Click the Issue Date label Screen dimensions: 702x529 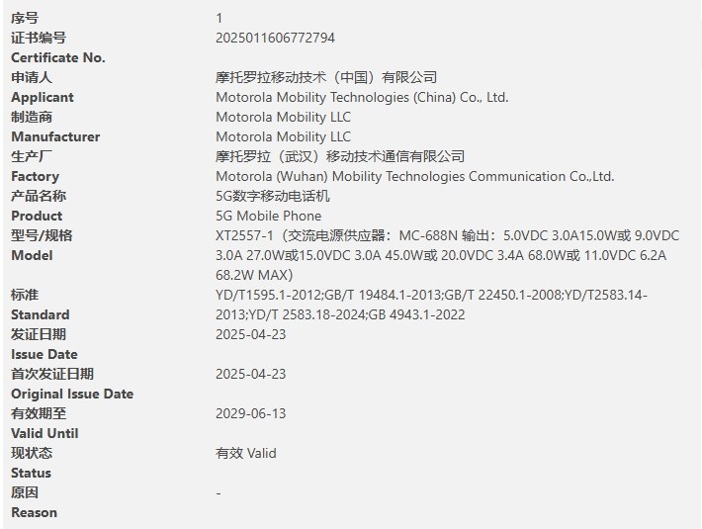click(44, 354)
